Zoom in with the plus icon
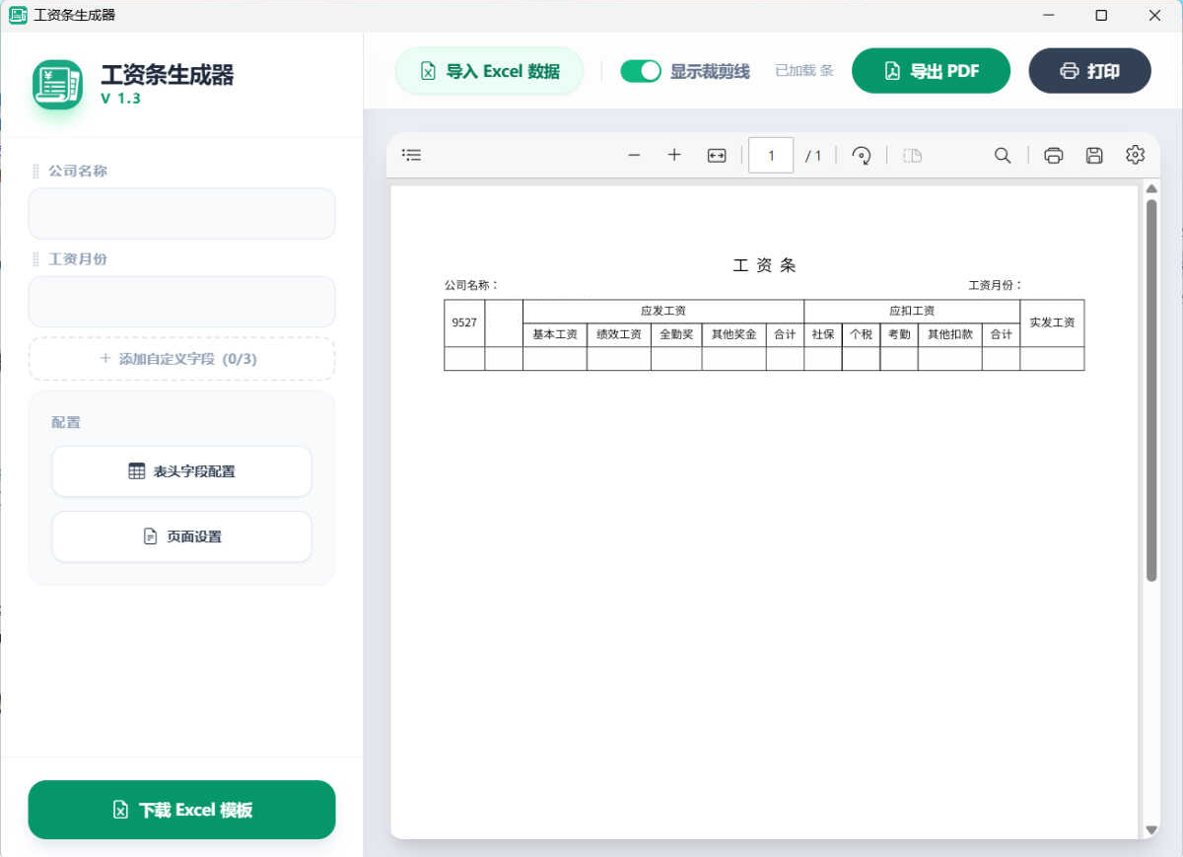The height and width of the screenshot is (857, 1183). [x=674, y=155]
